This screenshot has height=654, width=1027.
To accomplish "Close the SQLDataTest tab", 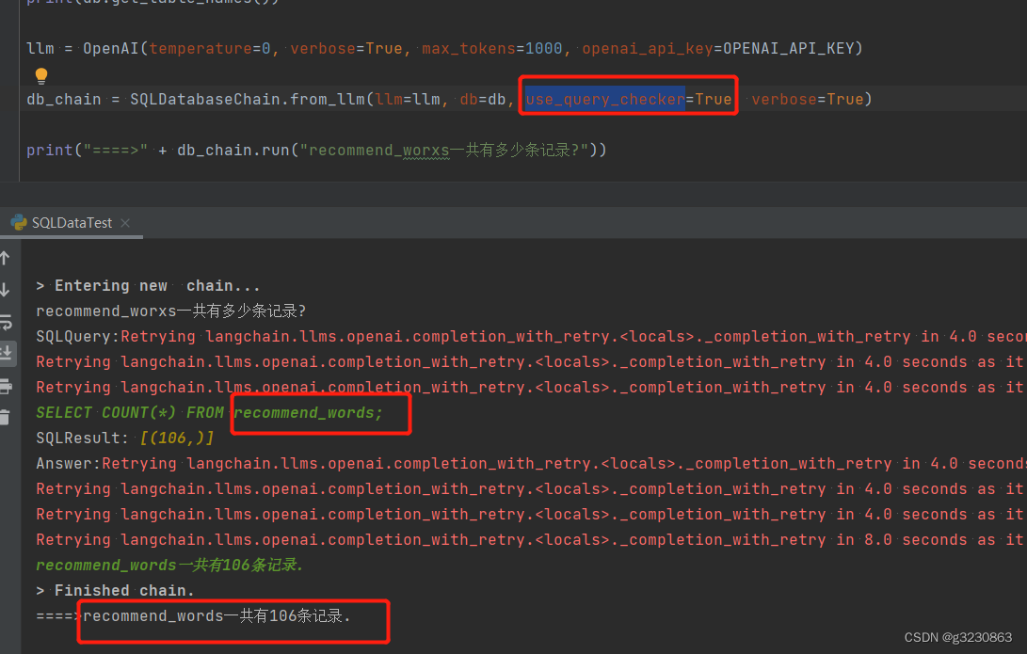I will 124,222.
